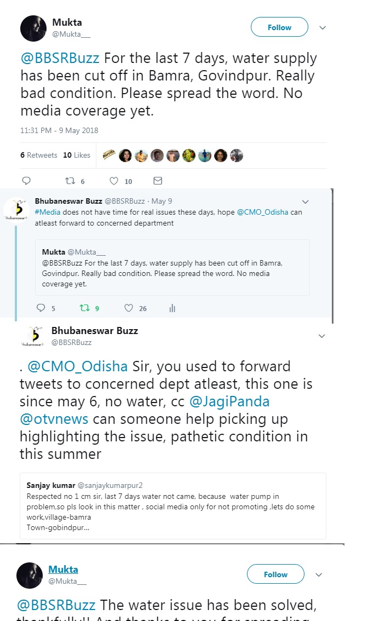The image size is (368, 621).
Task: Open Bhubaneswar Buzz logo avatar in reply
Action: [16, 210]
